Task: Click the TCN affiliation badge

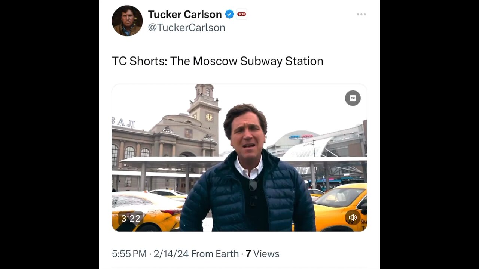Action: [x=241, y=15]
